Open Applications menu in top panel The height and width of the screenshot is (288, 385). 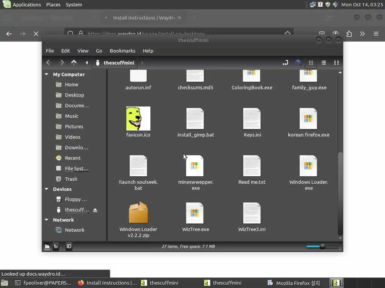point(21,4)
